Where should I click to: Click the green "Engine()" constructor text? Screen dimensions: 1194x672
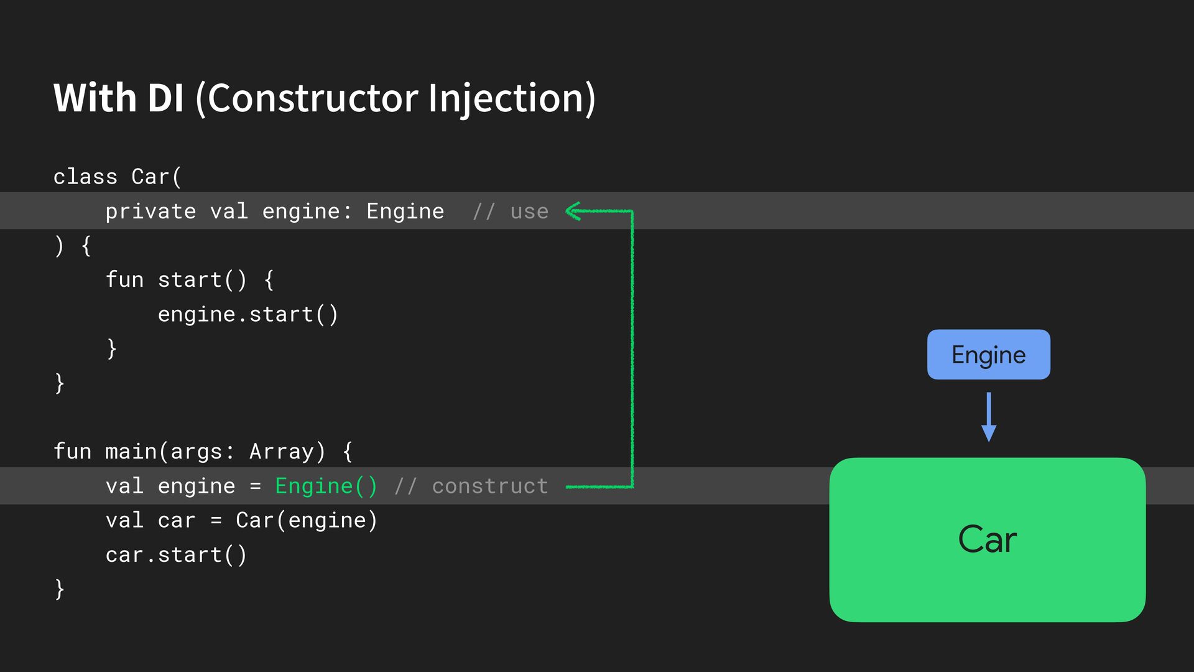click(x=326, y=486)
